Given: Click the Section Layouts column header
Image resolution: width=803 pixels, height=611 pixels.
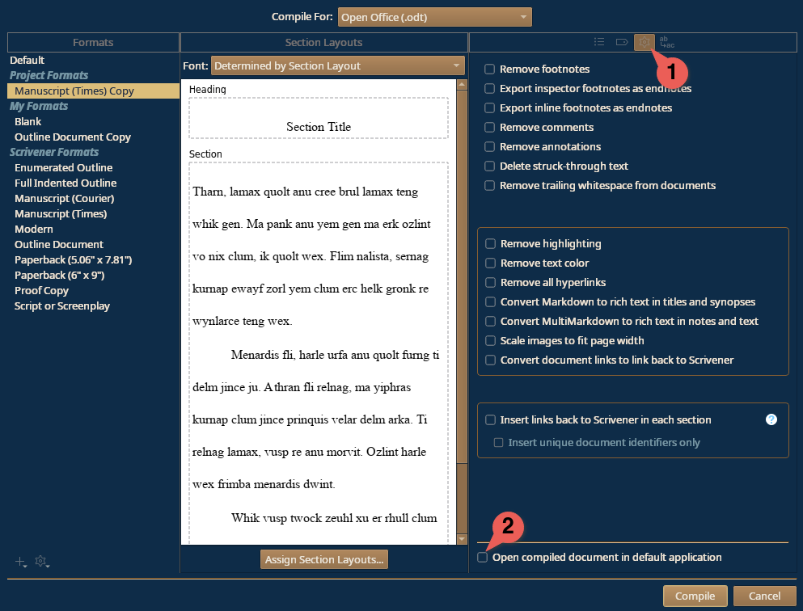Looking at the screenshot, I should coord(324,43).
